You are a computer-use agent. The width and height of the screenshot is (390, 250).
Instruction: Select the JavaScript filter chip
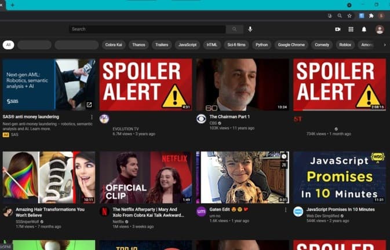pos(187,45)
